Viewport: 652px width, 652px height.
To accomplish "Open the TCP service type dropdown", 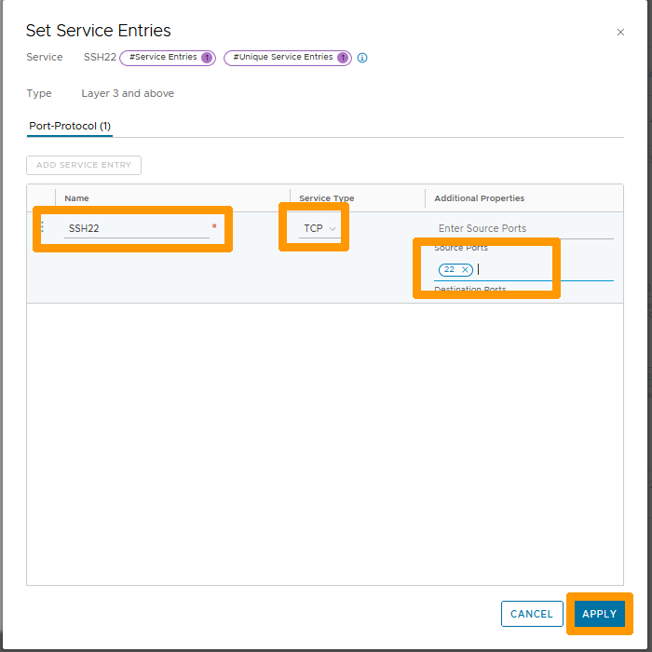I will pyautogui.click(x=319, y=228).
